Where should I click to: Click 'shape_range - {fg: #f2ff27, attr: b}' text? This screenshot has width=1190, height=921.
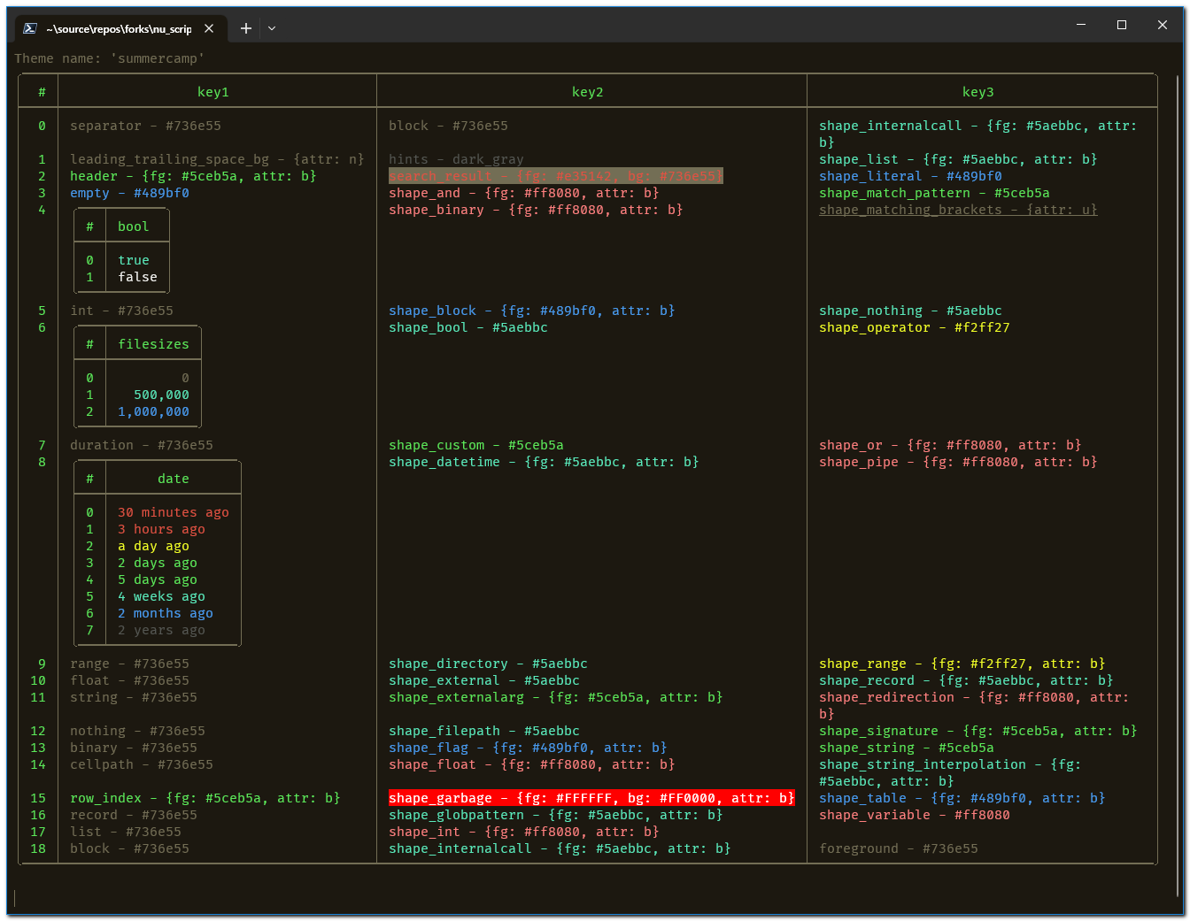tap(962, 664)
